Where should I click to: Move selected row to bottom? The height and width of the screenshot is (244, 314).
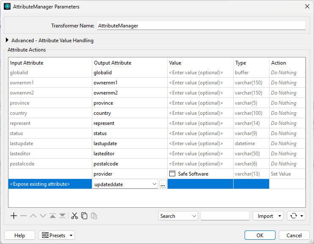tap(62, 216)
